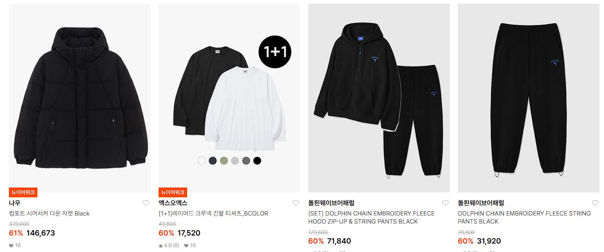Pick the dark gray color swatch
Screen dimensions: 604x252
pos(246,161)
